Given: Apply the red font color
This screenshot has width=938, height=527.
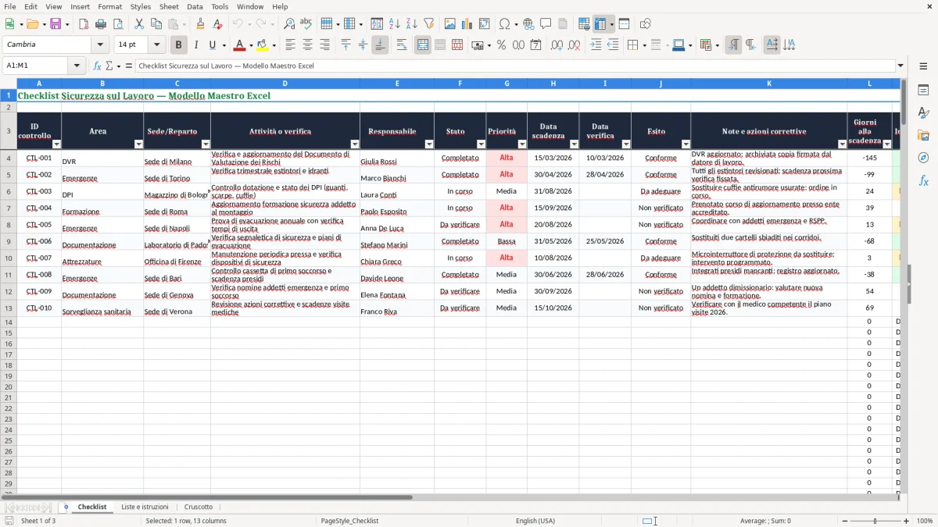Looking at the screenshot, I should point(239,45).
